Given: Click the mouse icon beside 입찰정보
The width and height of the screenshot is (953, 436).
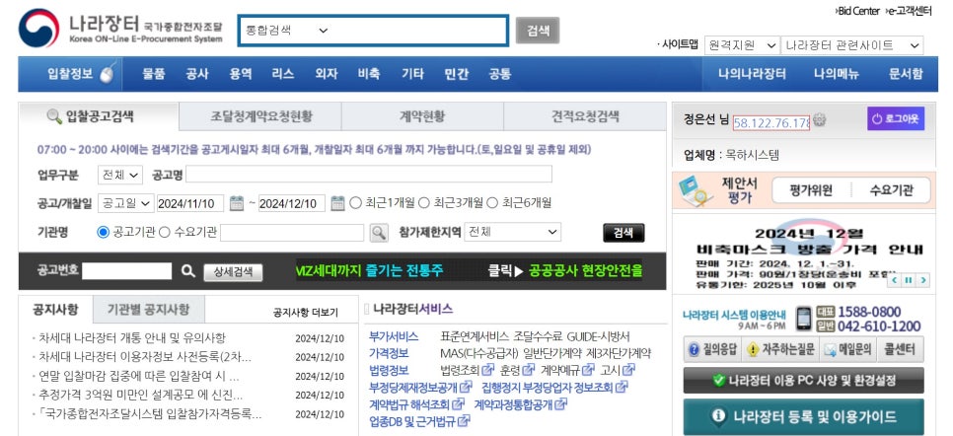Looking at the screenshot, I should tap(108, 74).
